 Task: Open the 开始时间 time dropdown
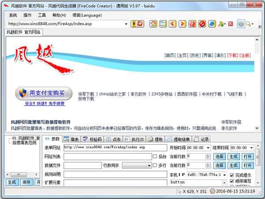pos(208,148)
